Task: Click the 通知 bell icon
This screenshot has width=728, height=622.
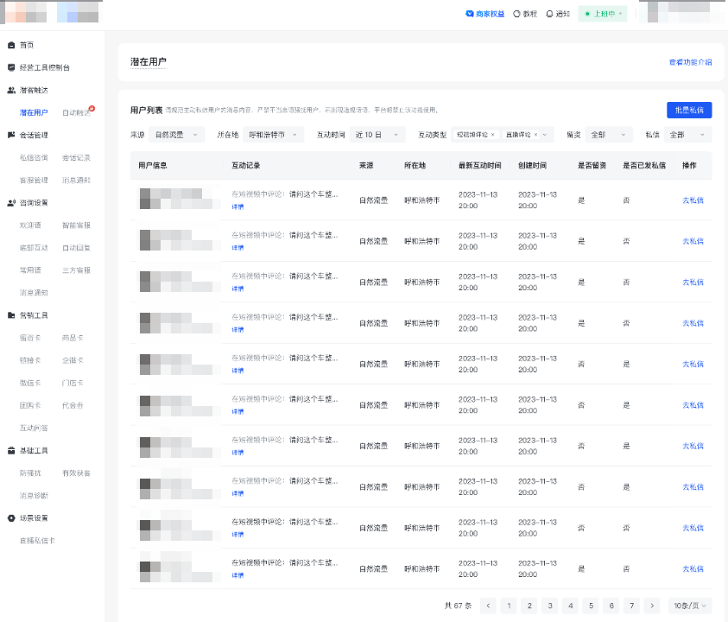Action: [x=549, y=14]
